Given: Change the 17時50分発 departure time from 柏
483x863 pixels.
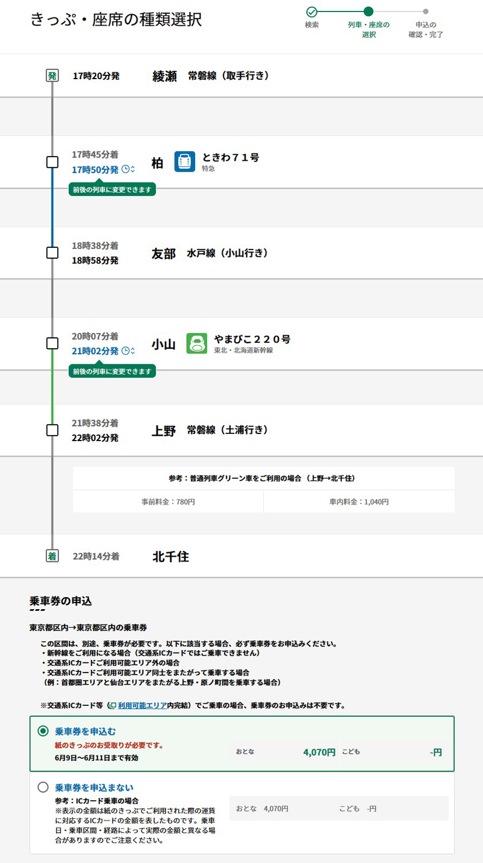Looking at the screenshot, I should pyautogui.click(x=103, y=169).
